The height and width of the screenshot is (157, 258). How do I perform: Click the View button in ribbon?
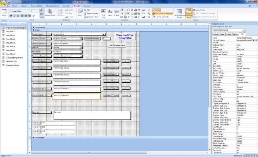click(x=4, y=13)
